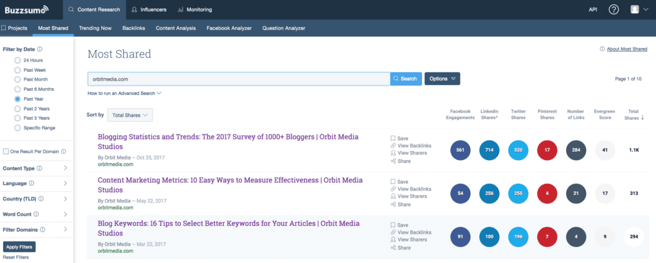Image resolution: width=656 pixels, height=263 pixels.
Task: Expand the Word Count filter
Action: (65, 214)
